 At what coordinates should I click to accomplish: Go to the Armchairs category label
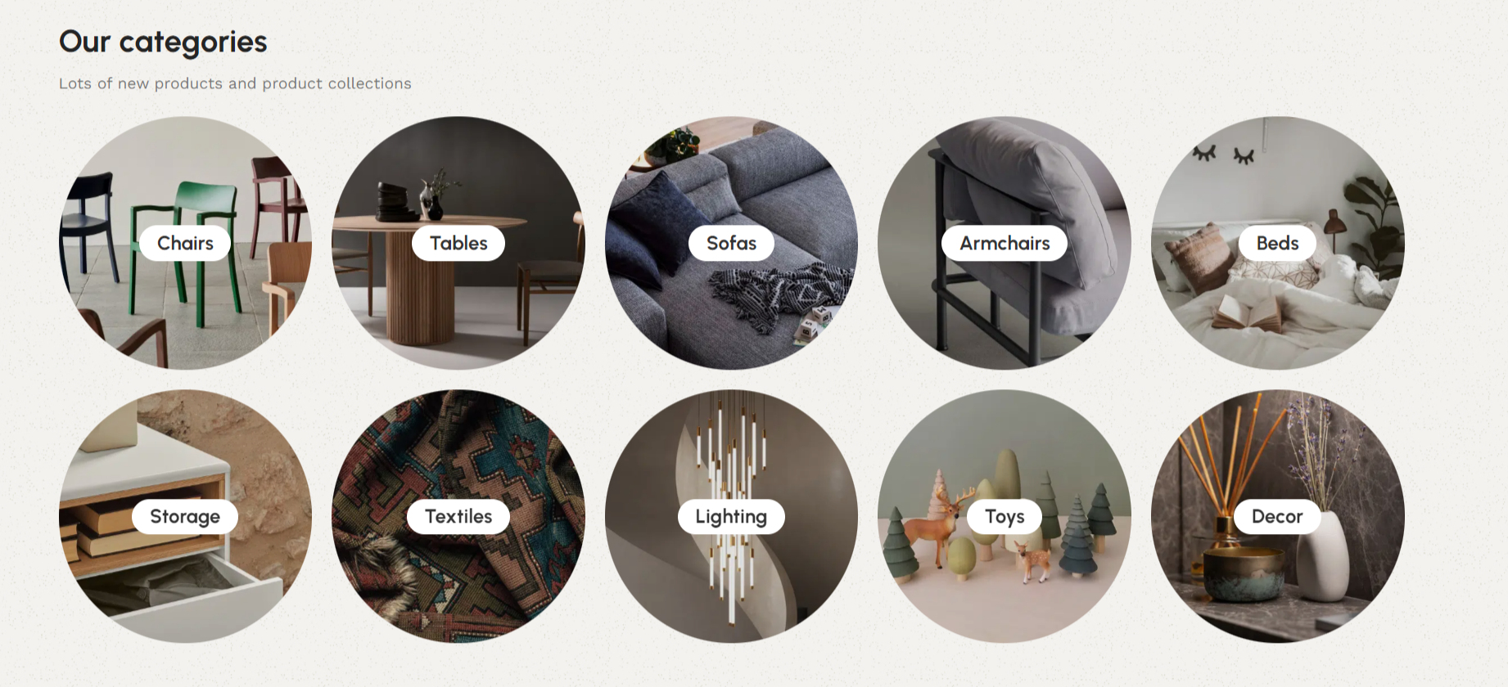[x=1005, y=243]
